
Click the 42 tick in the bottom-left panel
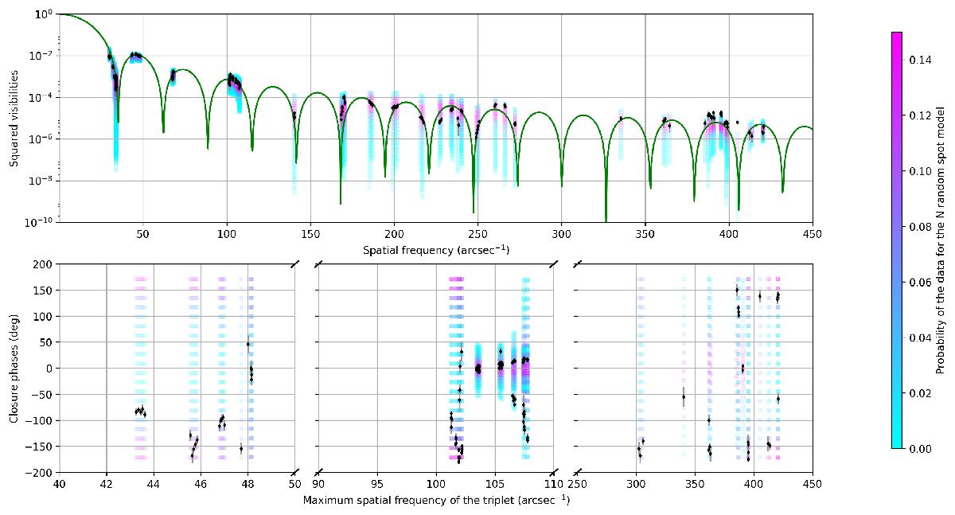click(106, 484)
